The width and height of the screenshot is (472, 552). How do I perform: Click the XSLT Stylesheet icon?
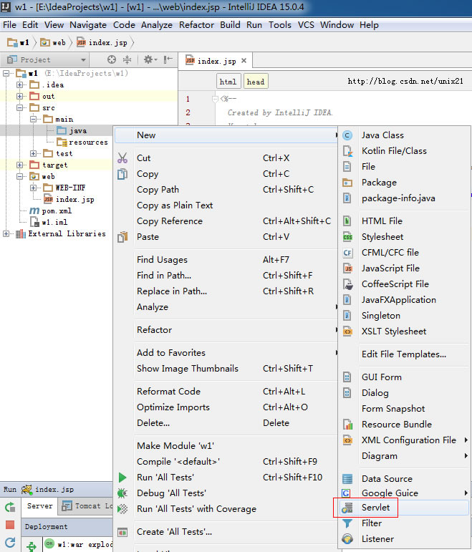347,331
